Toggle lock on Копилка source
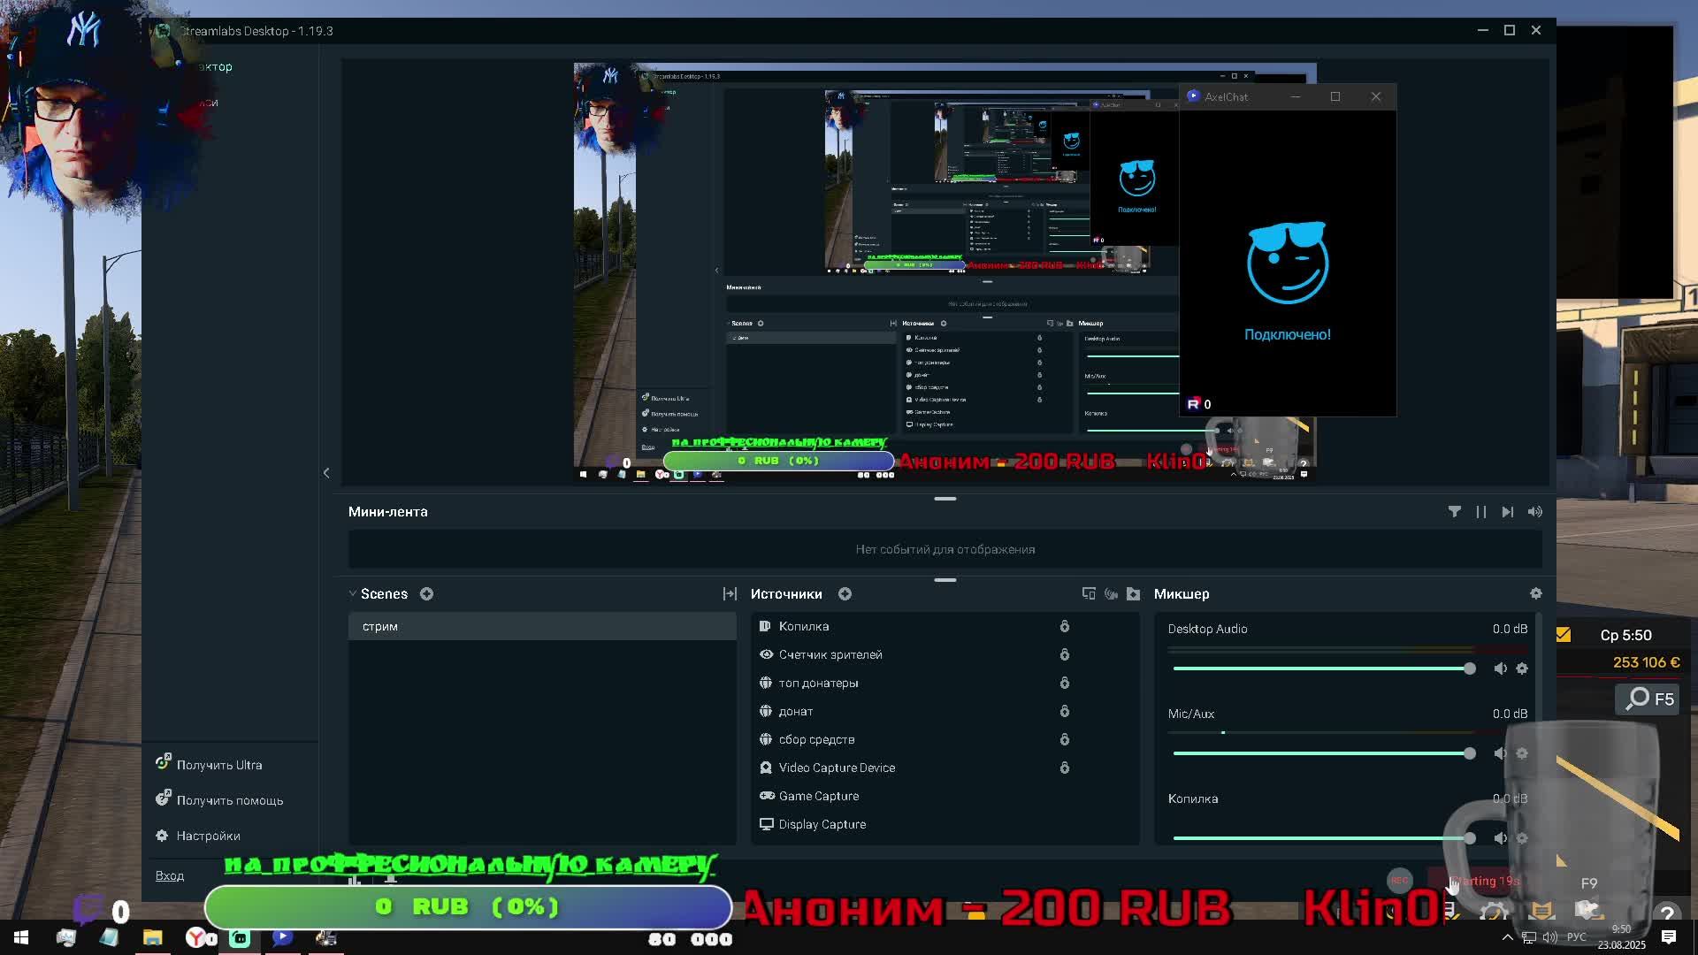 coord(1065,626)
